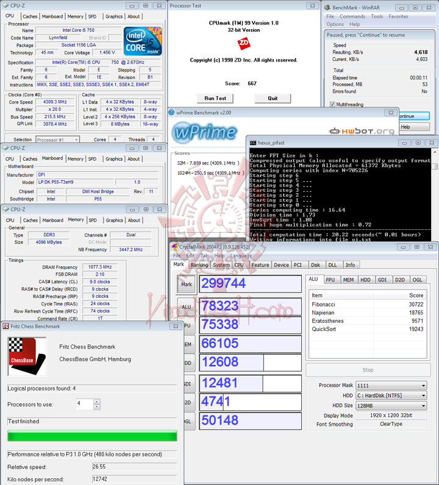The image size is (439, 485).
Task: Switch to Caches tab in top CPU-Z
Action: pyautogui.click(x=30, y=16)
